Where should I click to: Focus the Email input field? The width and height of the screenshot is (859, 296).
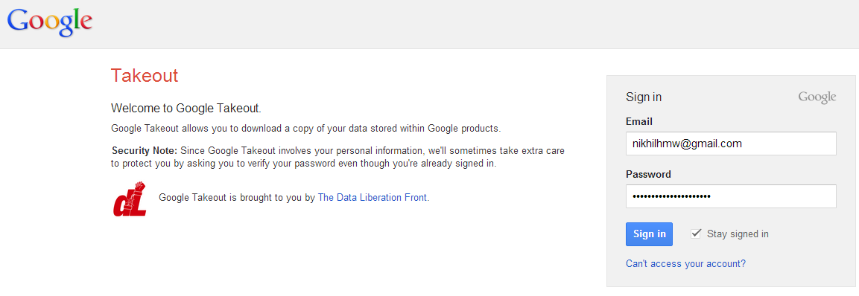[731, 144]
